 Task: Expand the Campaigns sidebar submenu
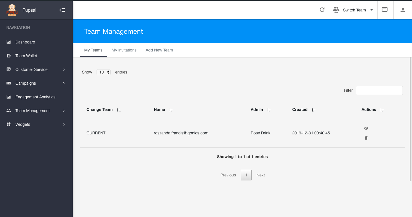pos(36,83)
